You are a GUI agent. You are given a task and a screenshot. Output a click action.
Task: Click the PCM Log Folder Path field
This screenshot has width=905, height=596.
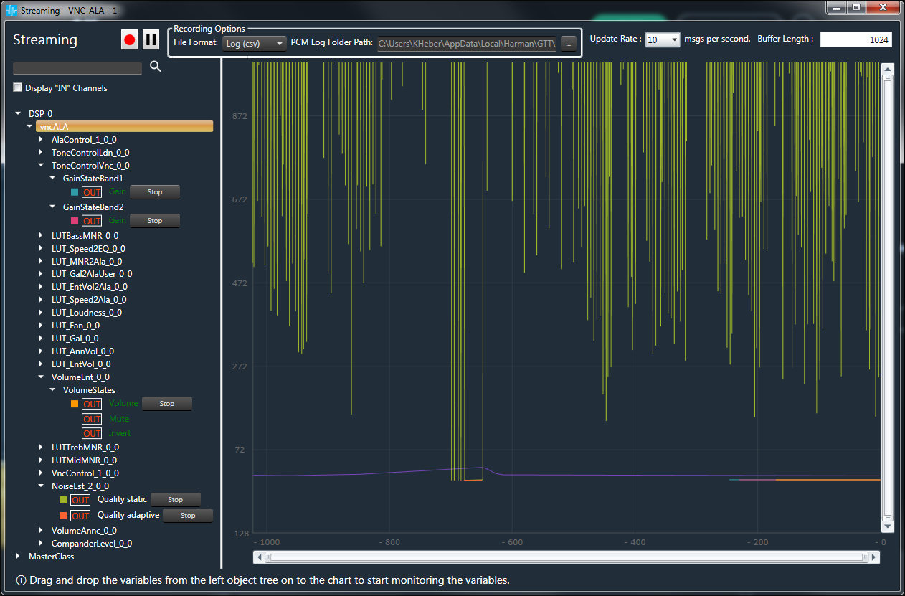(x=467, y=43)
